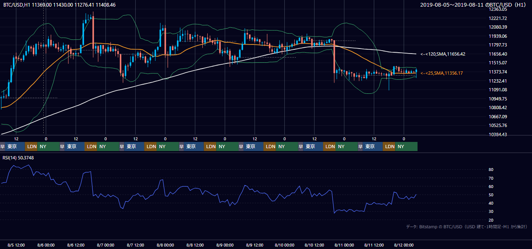The height and width of the screenshot is (249, 532).
Task: Click price axis value 10808.42
Action: pos(498,107)
